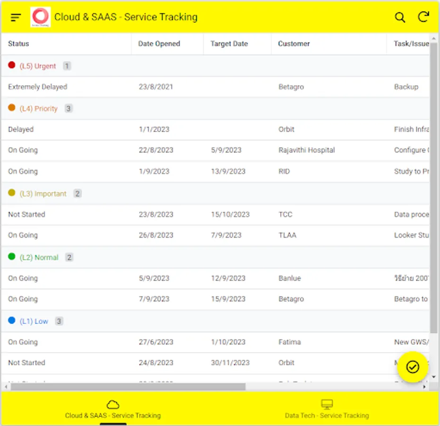Click the target date 15/9/2023 cell

[228, 299]
